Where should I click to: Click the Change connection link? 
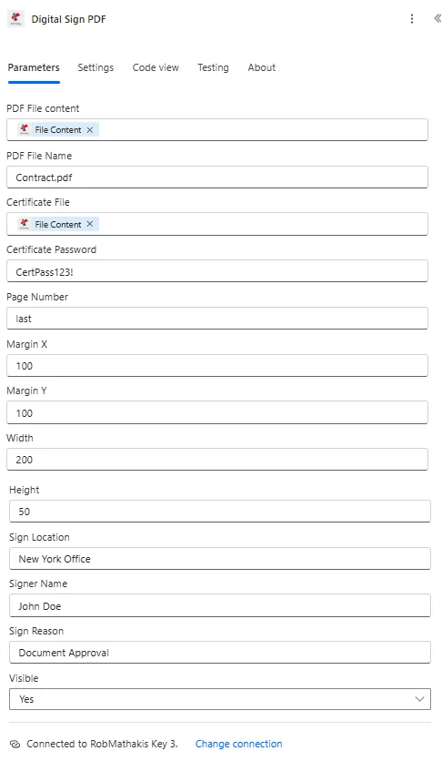click(x=238, y=744)
